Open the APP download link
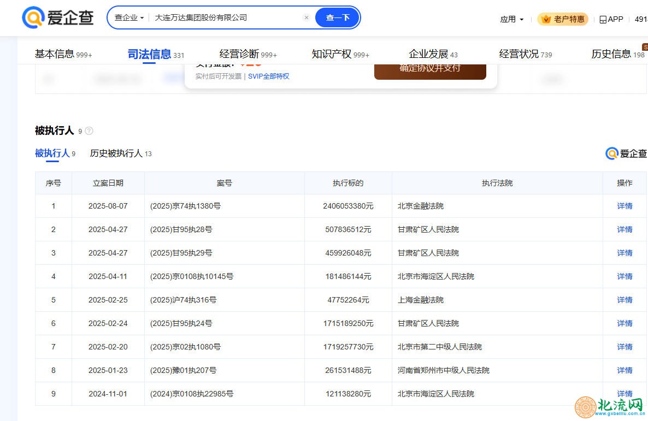The image size is (648, 421). 611,19
